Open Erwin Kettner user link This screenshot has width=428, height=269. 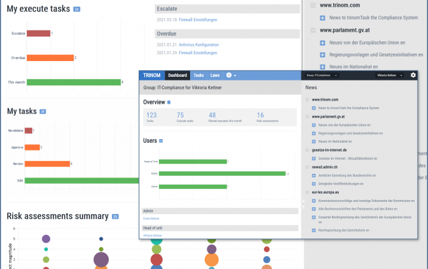click(x=151, y=218)
